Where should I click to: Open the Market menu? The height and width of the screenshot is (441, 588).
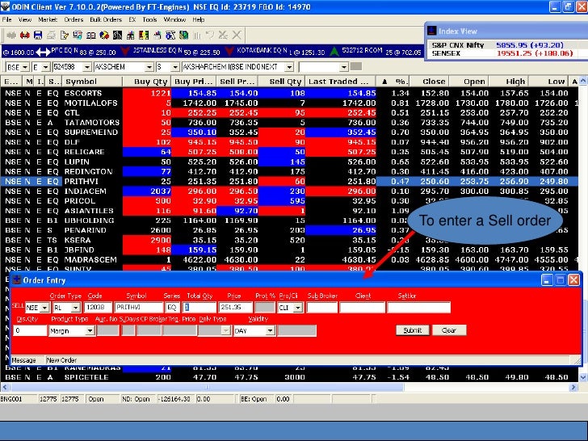48,19
